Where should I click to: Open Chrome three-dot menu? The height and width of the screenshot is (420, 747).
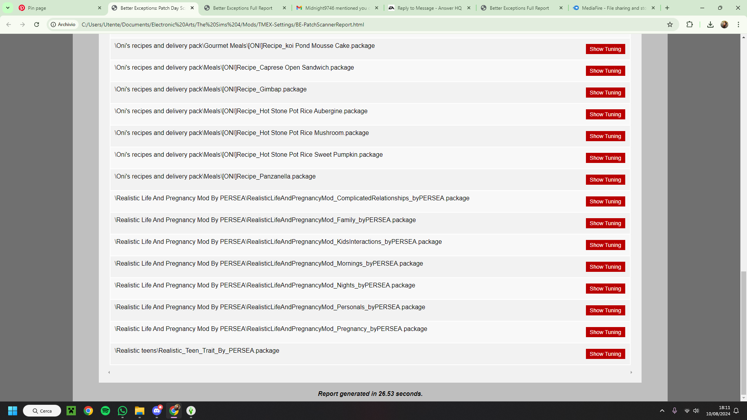point(738,24)
